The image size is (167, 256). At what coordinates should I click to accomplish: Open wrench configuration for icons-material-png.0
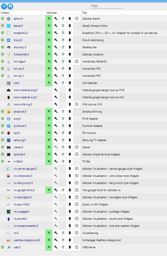(56, 90)
